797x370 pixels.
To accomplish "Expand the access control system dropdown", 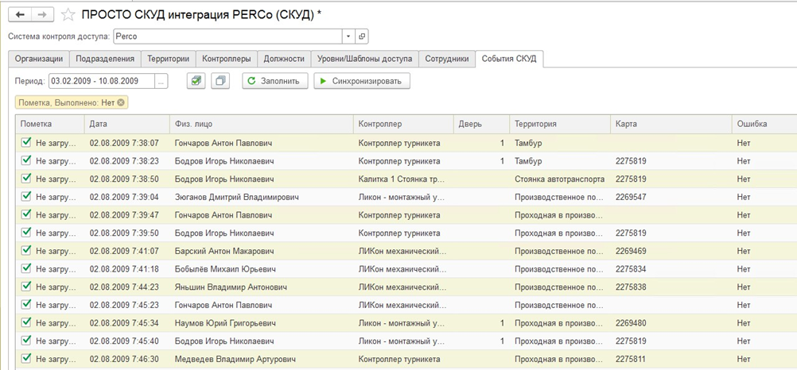I will pyautogui.click(x=348, y=36).
